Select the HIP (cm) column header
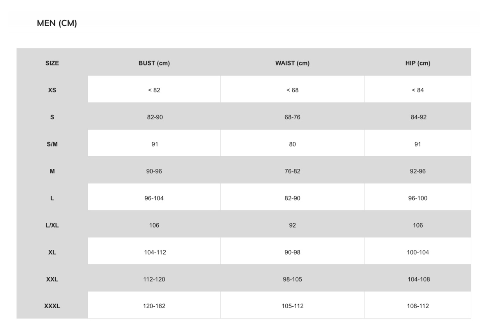The width and height of the screenshot is (499, 325). pyautogui.click(x=418, y=63)
